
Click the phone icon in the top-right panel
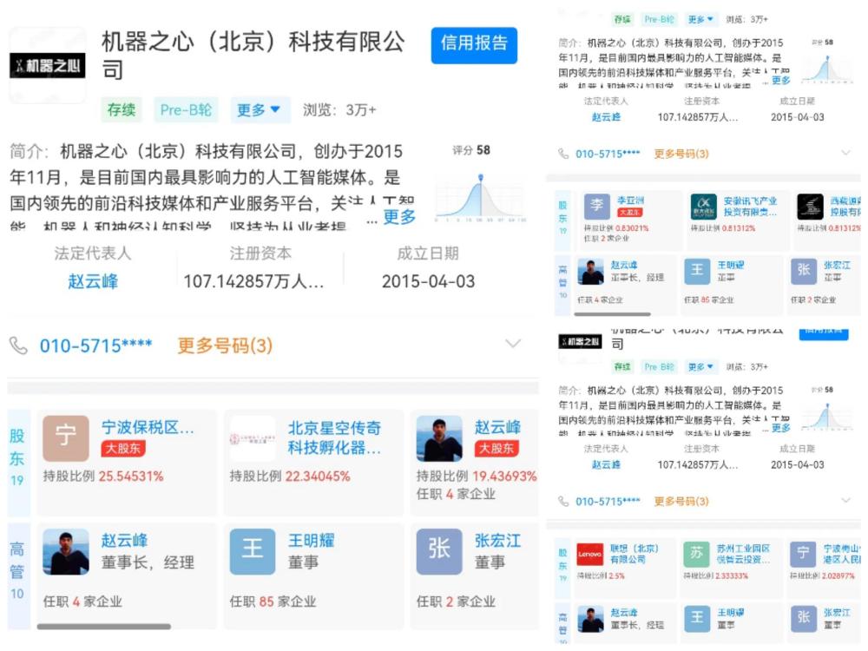[563, 154]
